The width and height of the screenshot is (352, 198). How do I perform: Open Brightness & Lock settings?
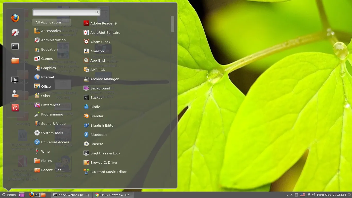105,153
